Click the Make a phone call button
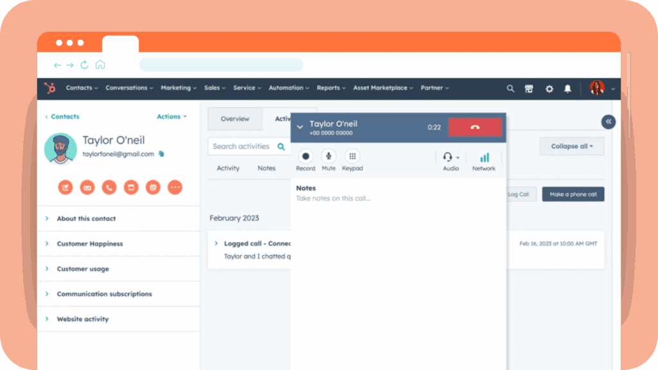Image resolution: width=658 pixels, height=370 pixels. click(x=573, y=194)
